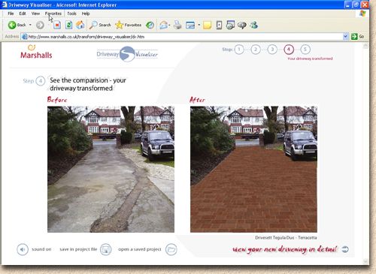The image size is (376, 274).
Task: Click the save in project file icon
Action: click(x=105, y=249)
